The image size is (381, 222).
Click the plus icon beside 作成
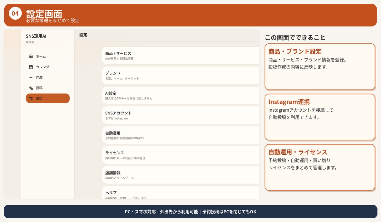tap(31, 77)
